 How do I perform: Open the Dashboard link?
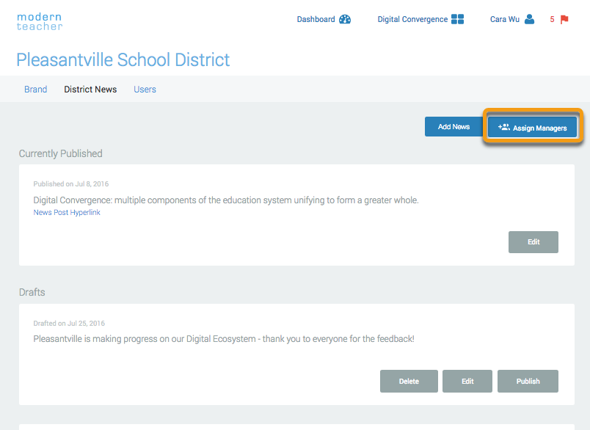[x=316, y=19]
